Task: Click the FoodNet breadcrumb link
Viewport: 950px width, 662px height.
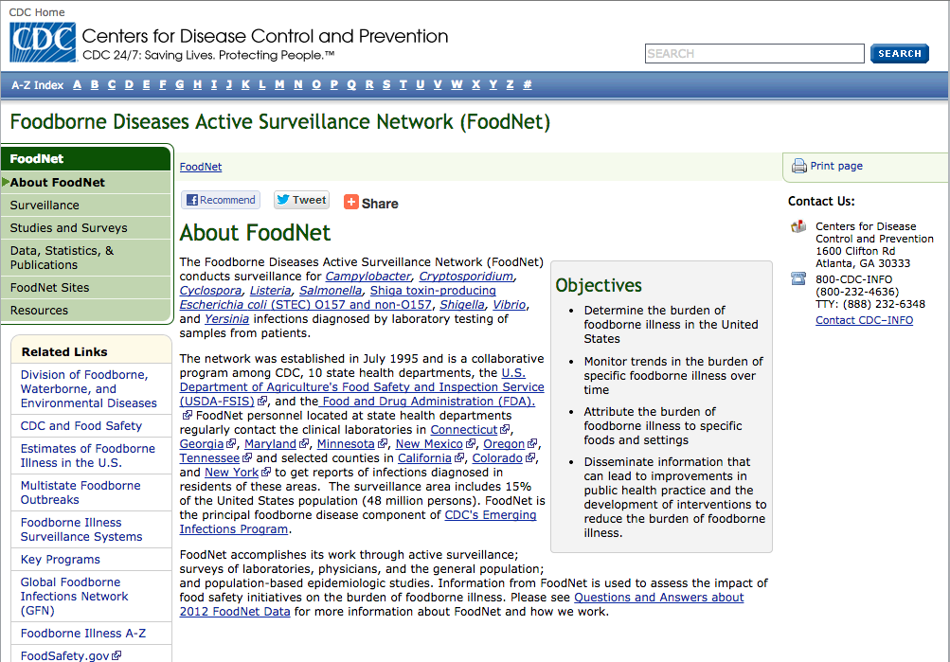Action: (x=201, y=167)
